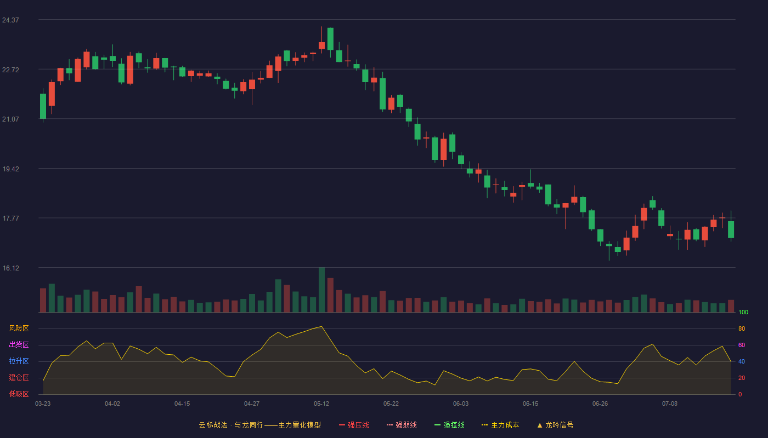Image resolution: width=768 pixels, height=438 pixels.
Task: Select the 拉升区 zone label
Action: 19,361
